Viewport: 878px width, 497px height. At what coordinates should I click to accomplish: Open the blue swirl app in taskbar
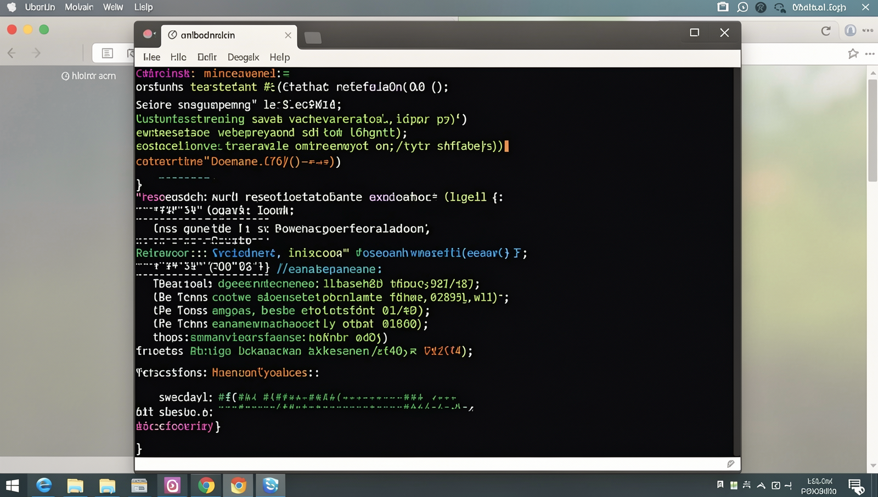271,485
